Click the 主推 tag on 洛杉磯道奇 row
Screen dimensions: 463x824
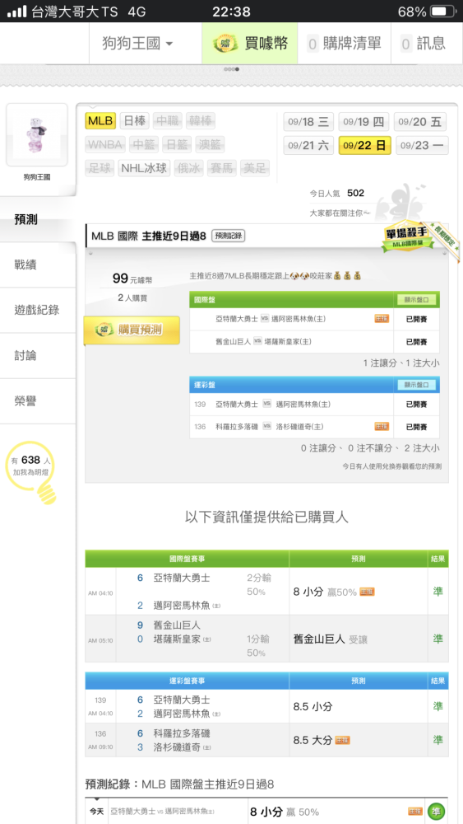coord(382,426)
